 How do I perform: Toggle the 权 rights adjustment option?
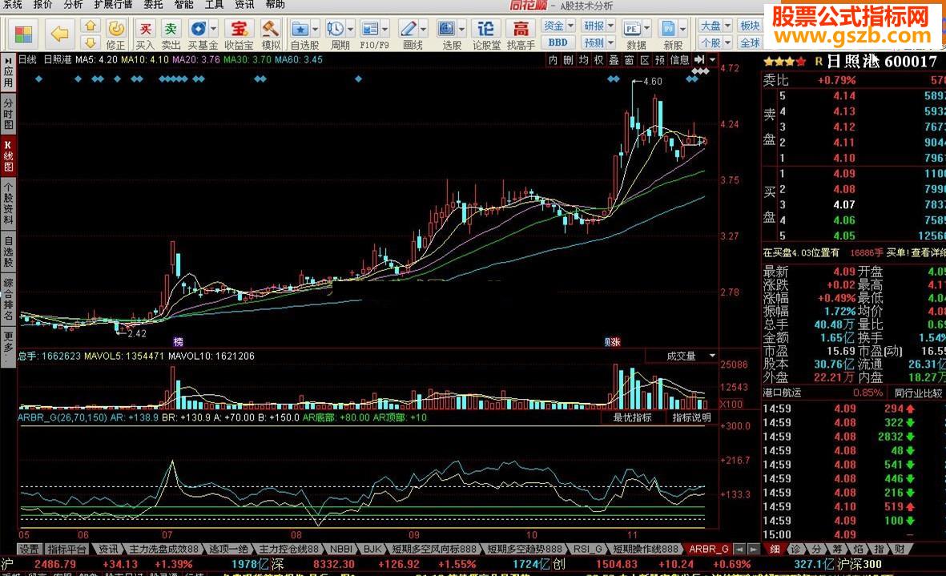598,60
